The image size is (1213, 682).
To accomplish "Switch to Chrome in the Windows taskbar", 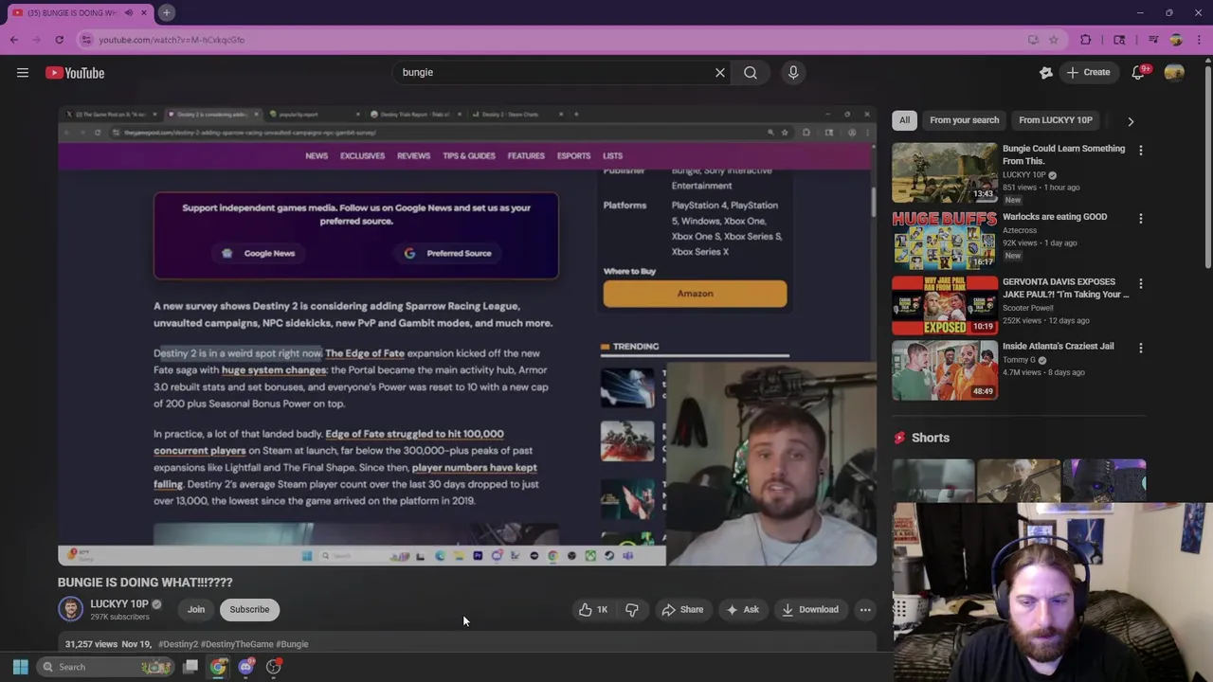I will pos(218,667).
